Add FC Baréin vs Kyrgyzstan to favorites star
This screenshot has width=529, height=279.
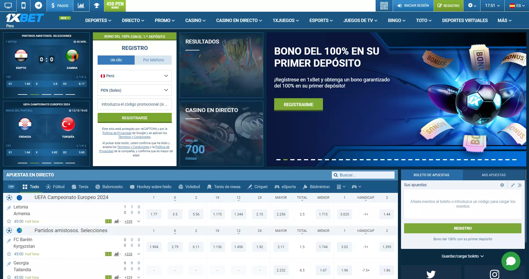[x=9, y=254]
